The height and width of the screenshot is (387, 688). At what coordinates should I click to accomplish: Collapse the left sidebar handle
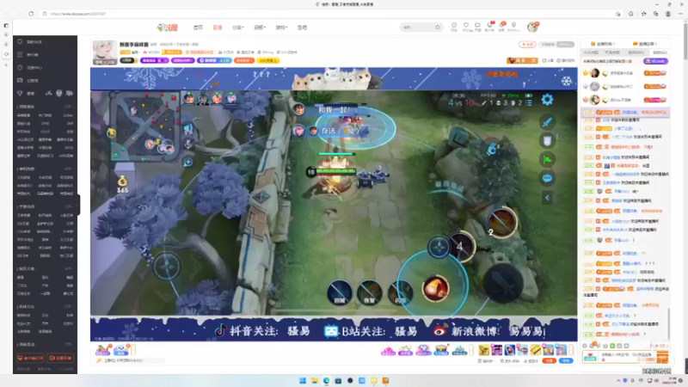point(78,204)
